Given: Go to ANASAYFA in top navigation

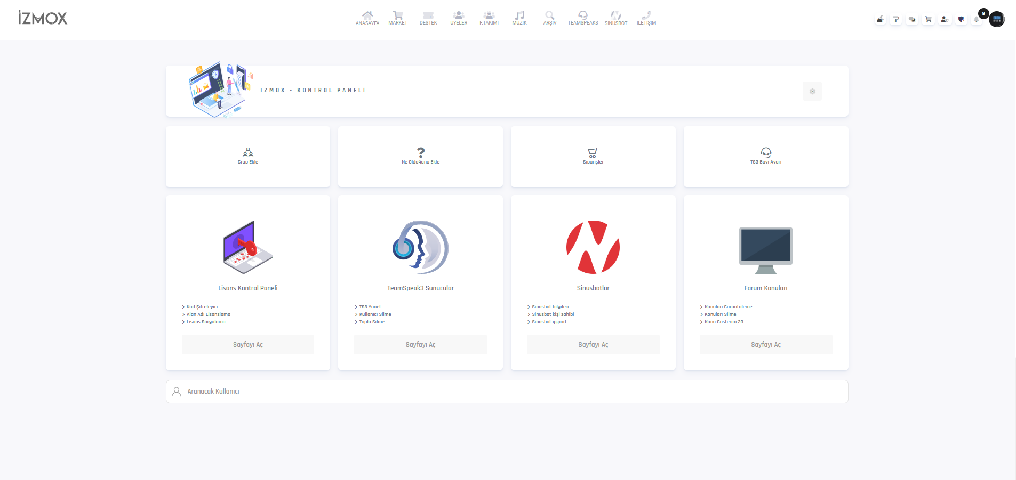Looking at the screenshot, I should [367, 18].
